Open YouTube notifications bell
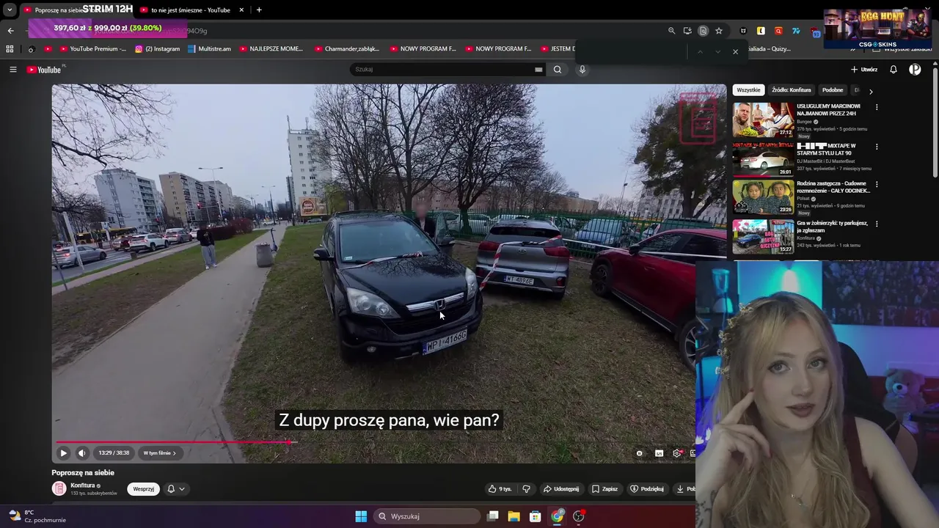 click(894, 70)
